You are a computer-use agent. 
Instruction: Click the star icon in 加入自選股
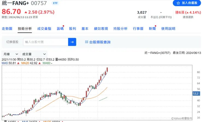(x=178, y=3)
